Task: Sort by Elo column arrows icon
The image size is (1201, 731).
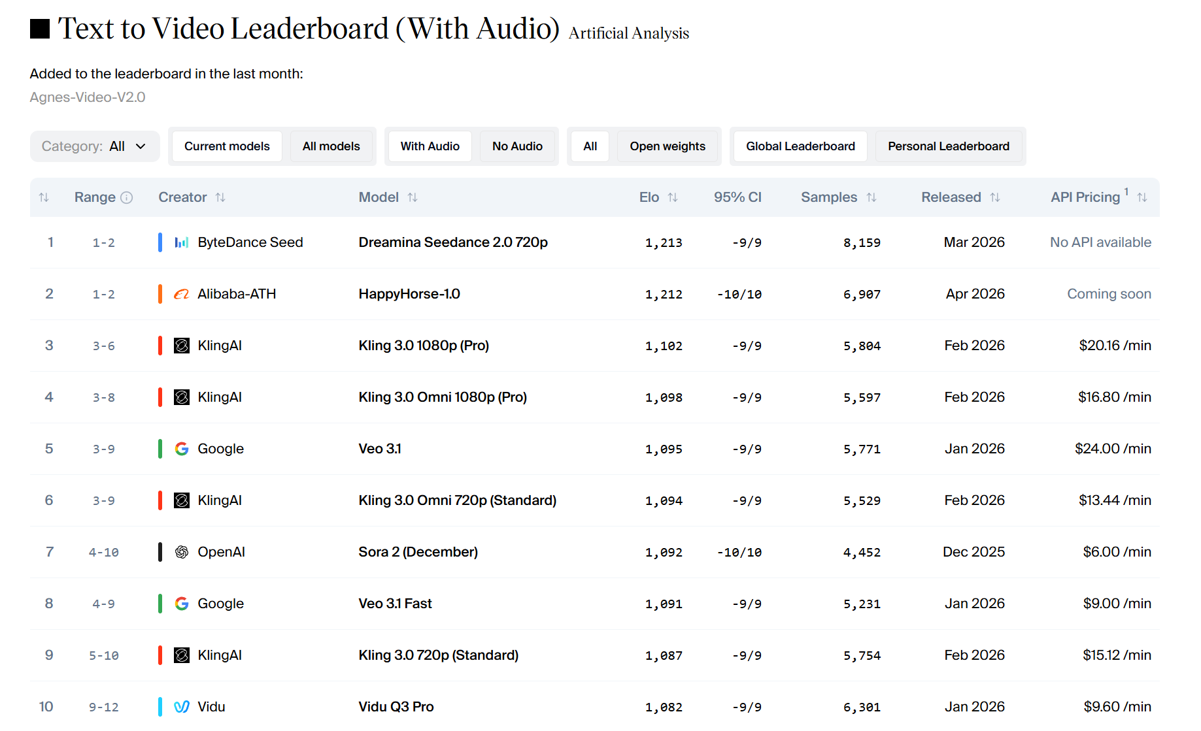Action: click(x=672, y=197)
